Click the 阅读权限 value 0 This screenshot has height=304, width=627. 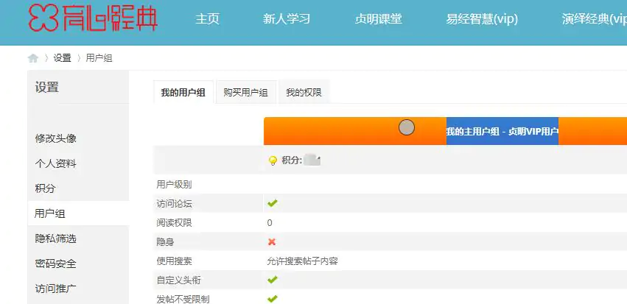click(x=270, y=223)
